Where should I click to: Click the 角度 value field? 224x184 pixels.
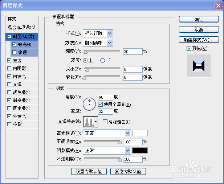pyautogui.click(x=106, y=97)
